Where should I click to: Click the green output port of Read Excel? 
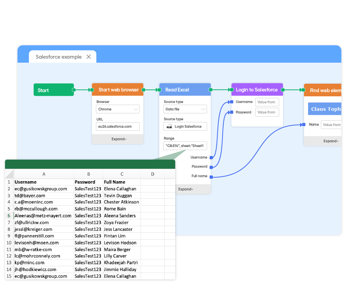click(210, 90)
